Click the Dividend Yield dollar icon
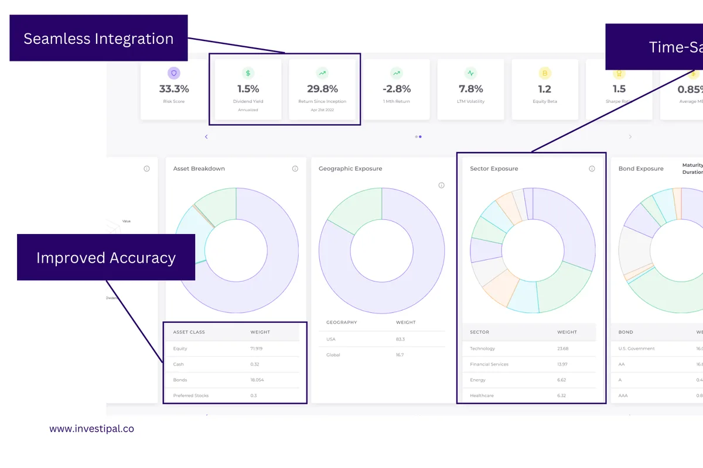The width and height of the screenshot is (703, 468). click(247, 73)
